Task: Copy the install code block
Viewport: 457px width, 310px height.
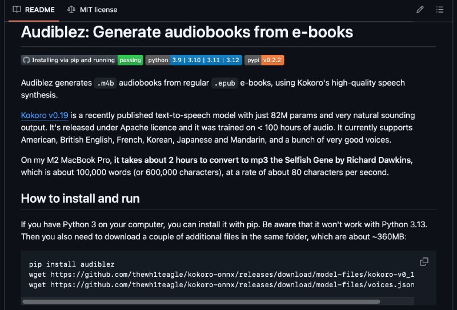Action: [424, 261]
